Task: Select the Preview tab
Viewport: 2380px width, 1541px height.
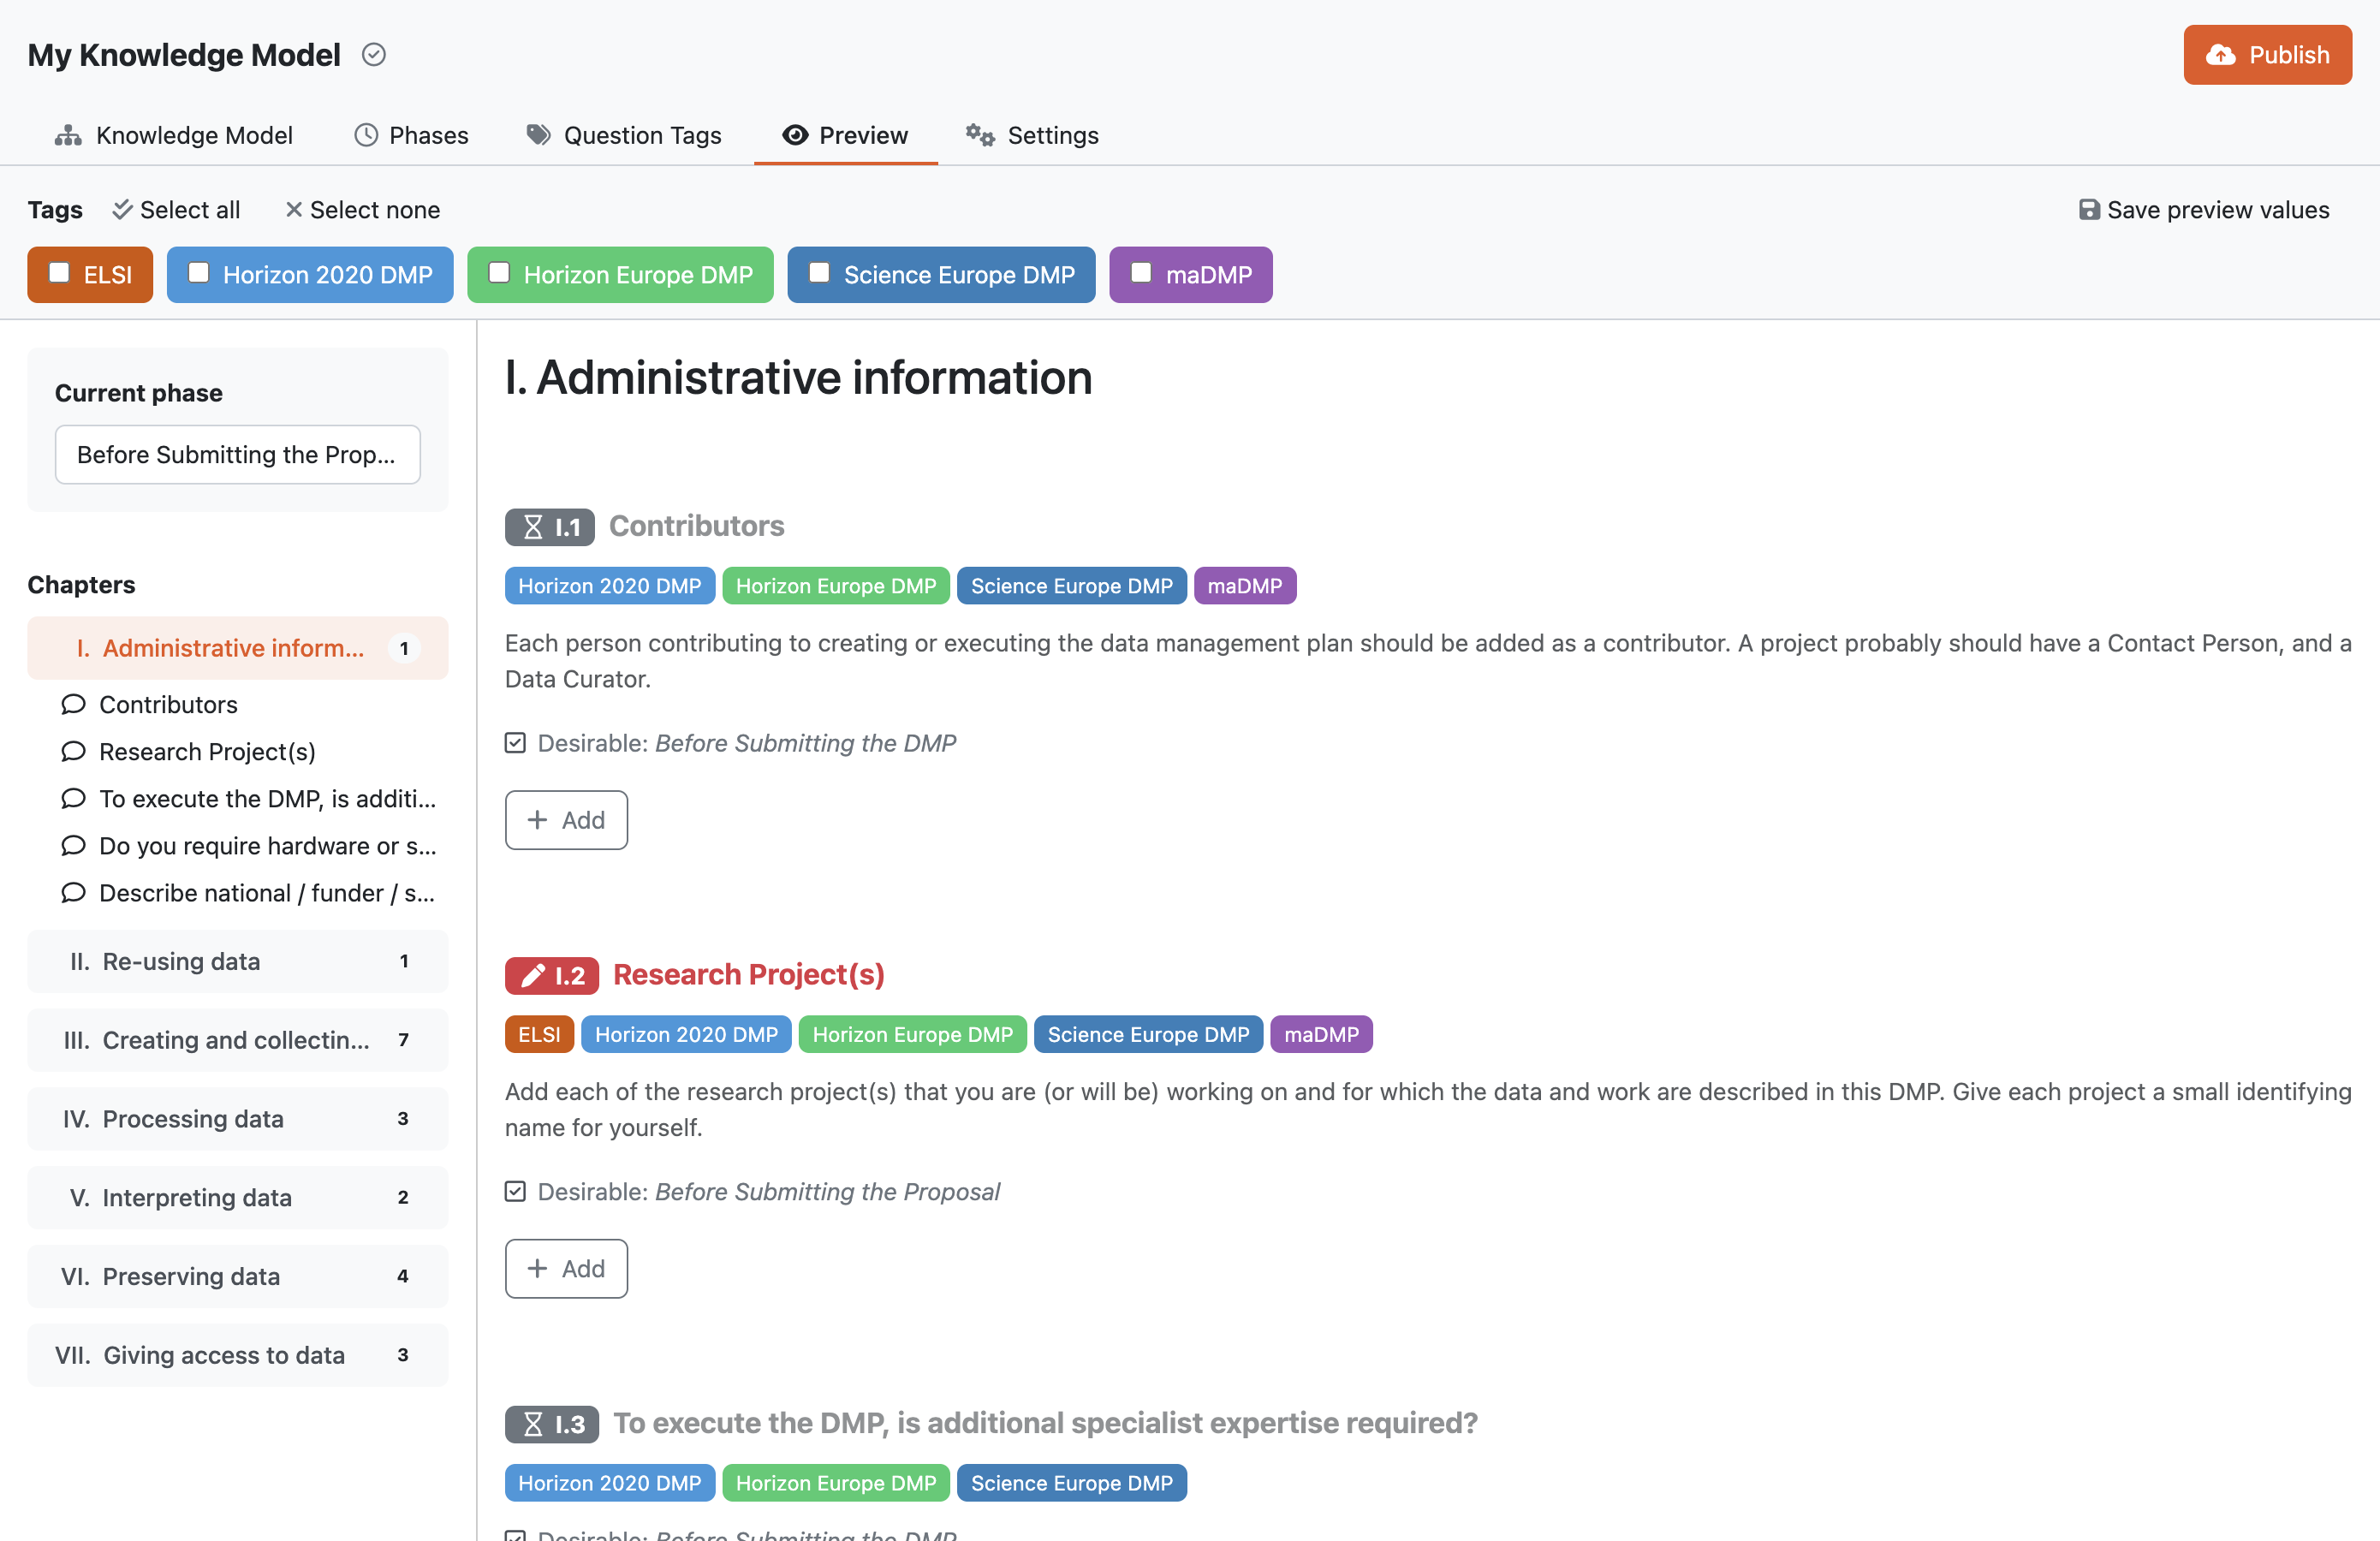Action: (x=846, y=135)
